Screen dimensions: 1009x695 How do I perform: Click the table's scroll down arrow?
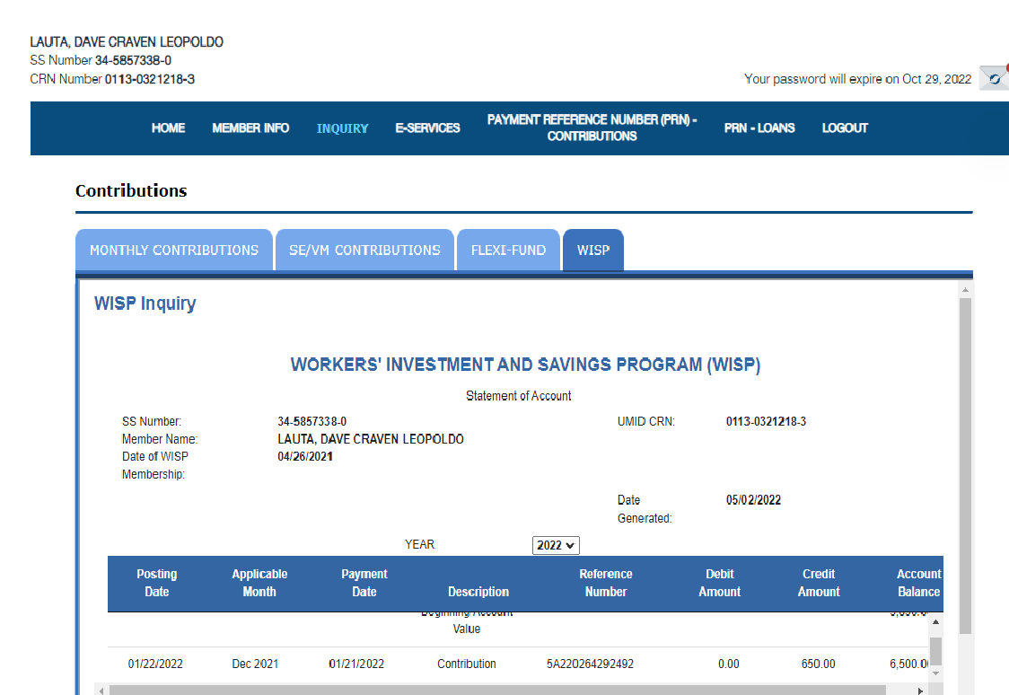935,673
